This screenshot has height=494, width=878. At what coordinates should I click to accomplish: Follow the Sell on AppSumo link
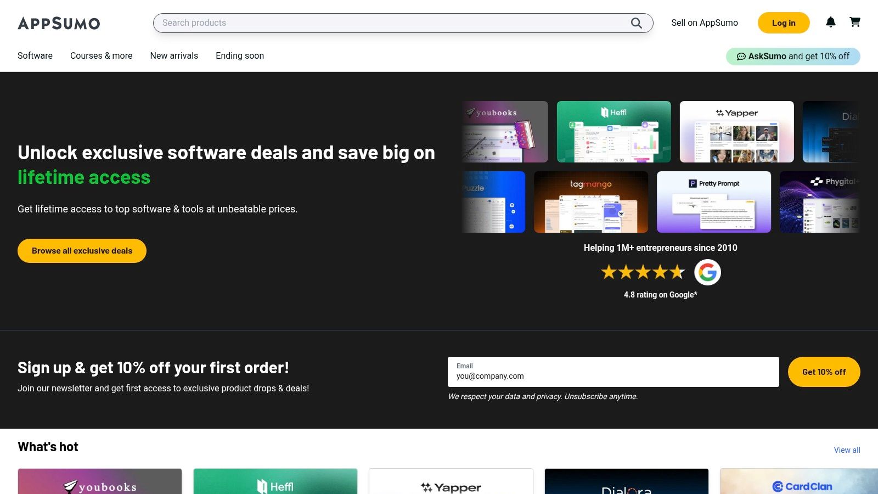click(704, 23)
